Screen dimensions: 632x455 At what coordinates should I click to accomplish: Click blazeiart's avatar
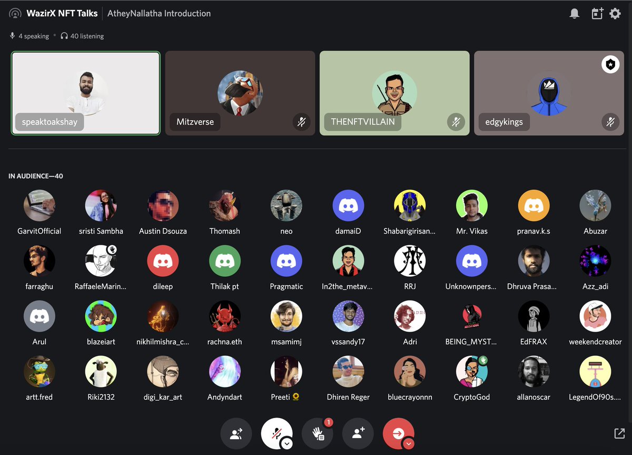tap(101, 316)
